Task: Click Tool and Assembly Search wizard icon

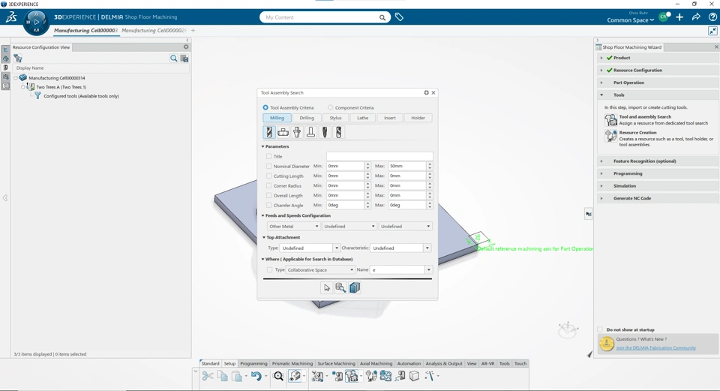Action: click(610, 120)
